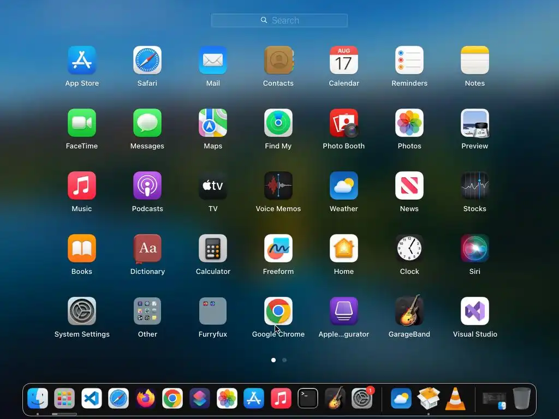
Task: Open the Contacts app
Action: (x=278, y=60)
